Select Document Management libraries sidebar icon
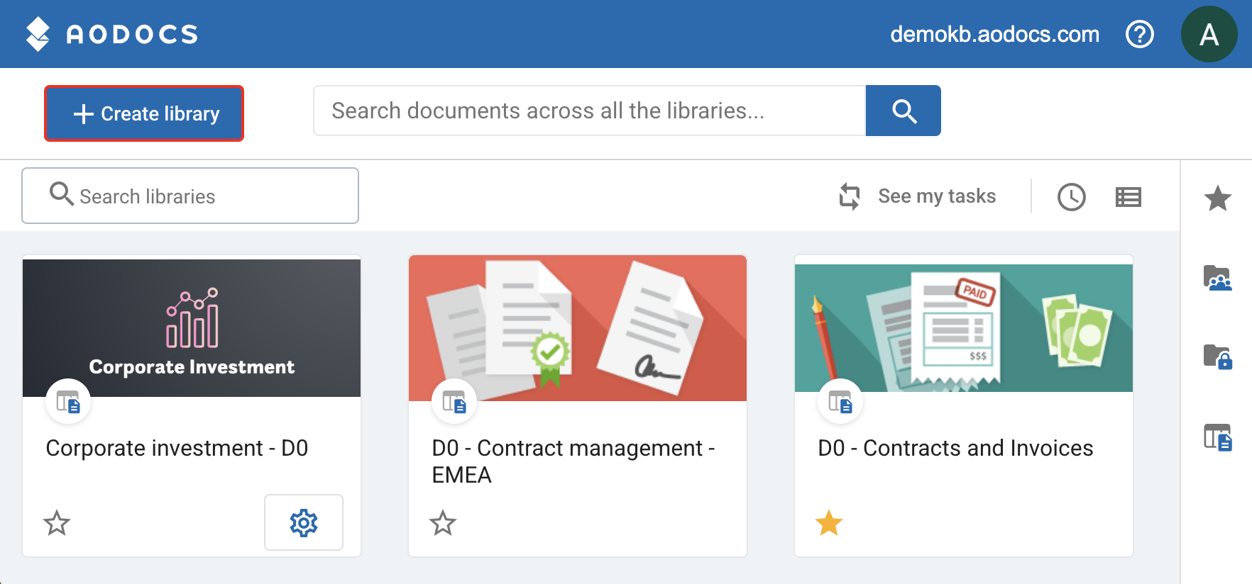1252x584 pixels. (1217, 437)
